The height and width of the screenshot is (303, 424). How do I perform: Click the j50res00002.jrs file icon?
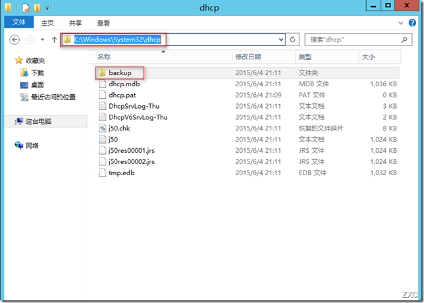pyautogui.click(x=103, y=161)
